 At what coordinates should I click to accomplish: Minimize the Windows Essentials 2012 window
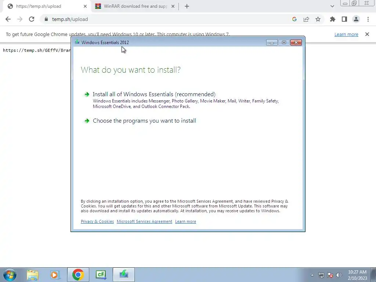(272, 43)
